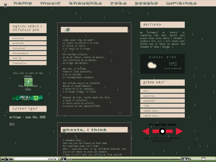216x162 pixels.
Task: Open the pinterest social link
Action: coord(28,38)
